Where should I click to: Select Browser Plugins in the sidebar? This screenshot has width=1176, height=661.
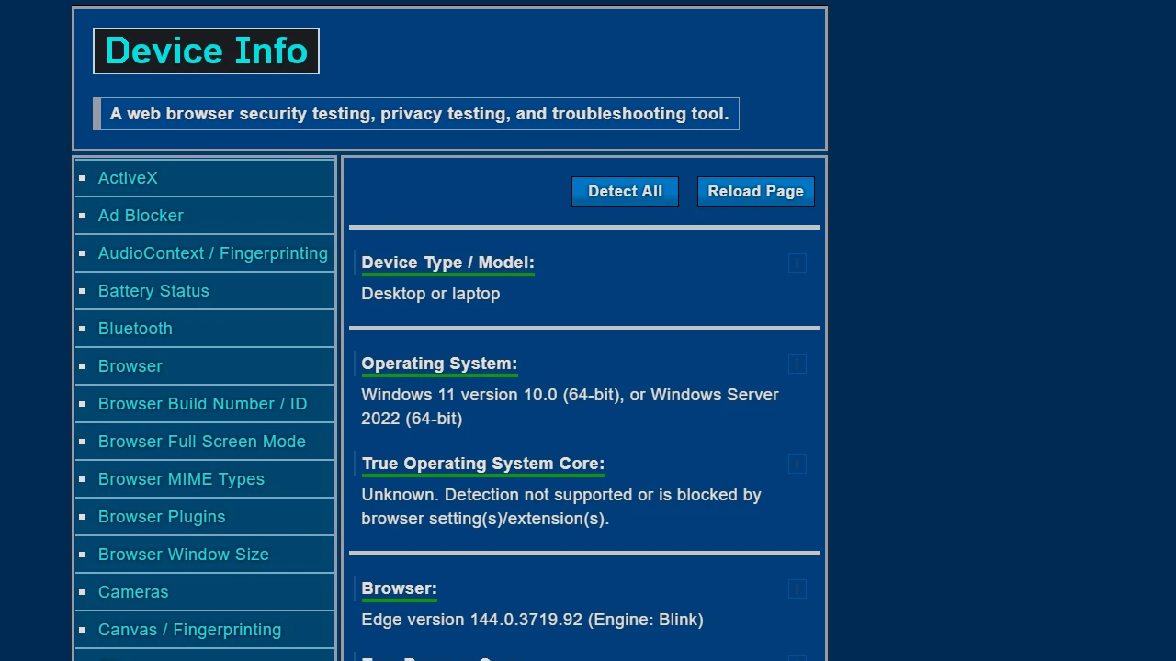pos(162,517)
